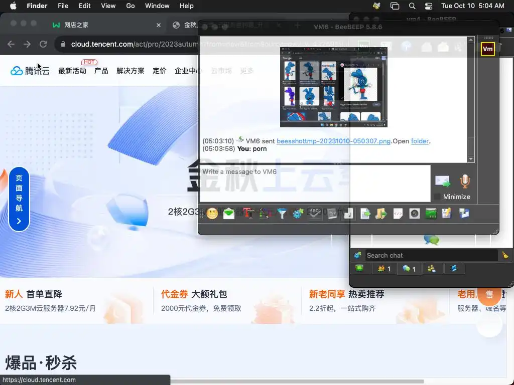Image resolution: width=514 pixels, height=385 pixels.
Task: Switch to the groups tab in BeeBEEP
Action: pos(432,269)
